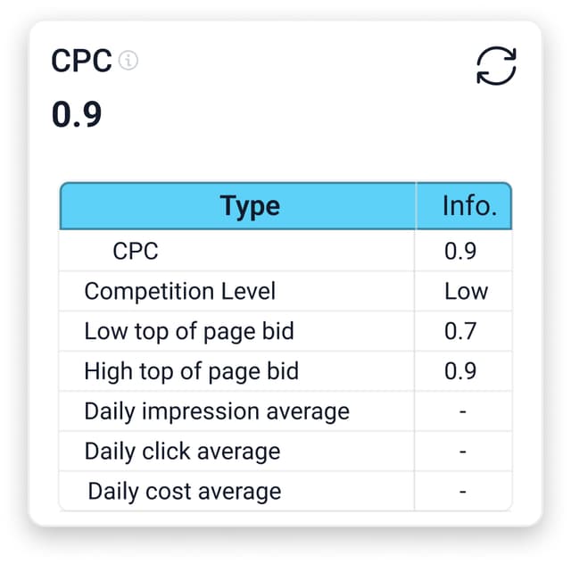
Task: Click the refresh icon on CPC card
Action: 496,65
